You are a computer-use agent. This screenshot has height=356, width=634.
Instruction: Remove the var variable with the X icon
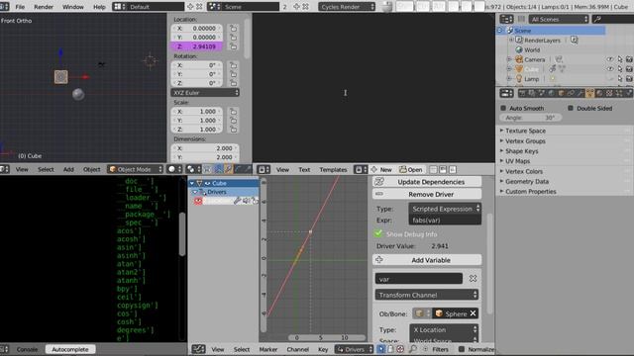pos(473,279)
